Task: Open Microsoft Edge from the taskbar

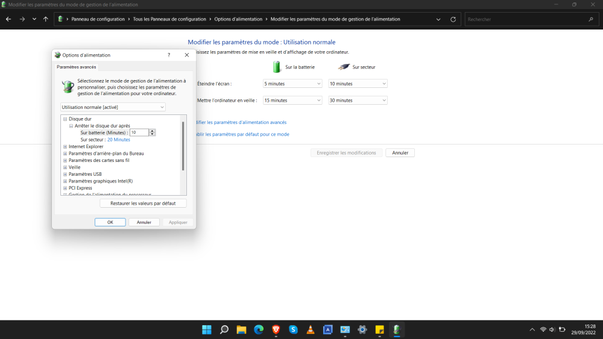Action: [259, 329]
